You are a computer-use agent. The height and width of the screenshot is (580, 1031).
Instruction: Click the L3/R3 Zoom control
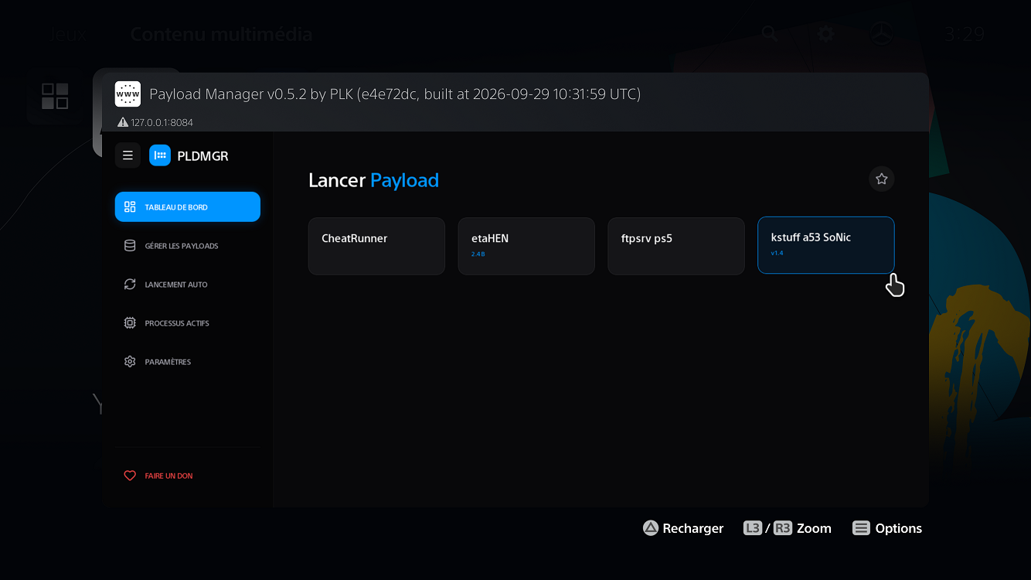pos(787,528)
